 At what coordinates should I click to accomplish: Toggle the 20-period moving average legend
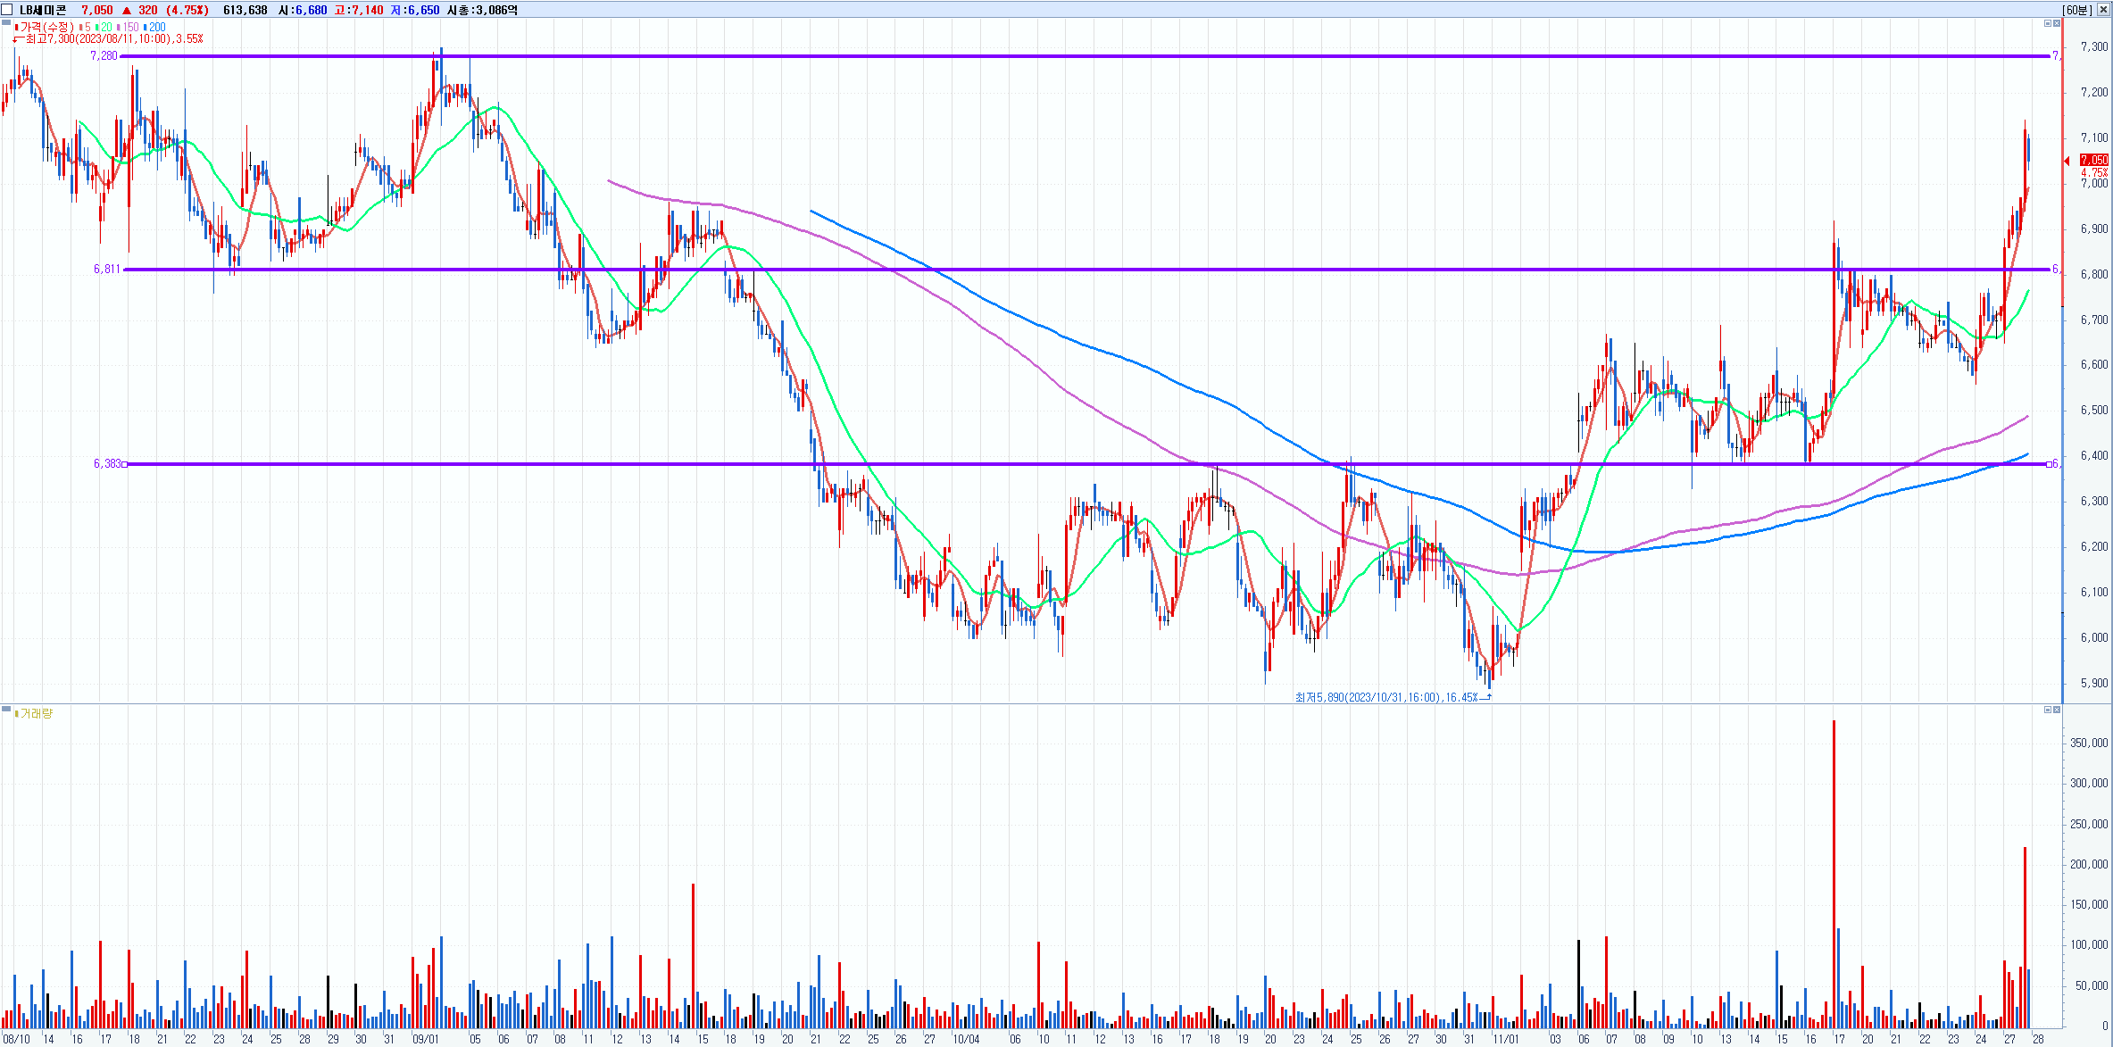coord(104,27)
